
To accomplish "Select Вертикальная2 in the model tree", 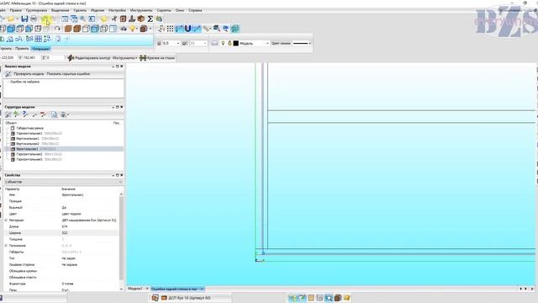I will pos(28,144).
